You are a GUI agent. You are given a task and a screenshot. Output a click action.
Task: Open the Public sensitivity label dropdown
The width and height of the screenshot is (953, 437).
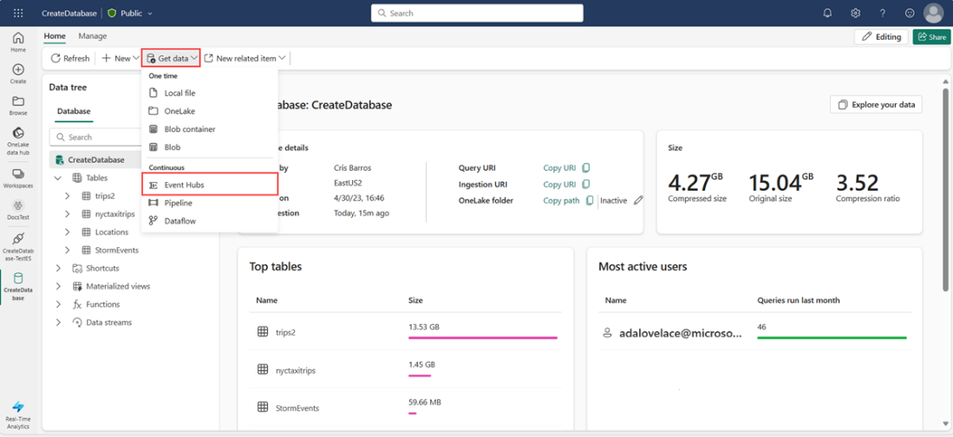130,13
